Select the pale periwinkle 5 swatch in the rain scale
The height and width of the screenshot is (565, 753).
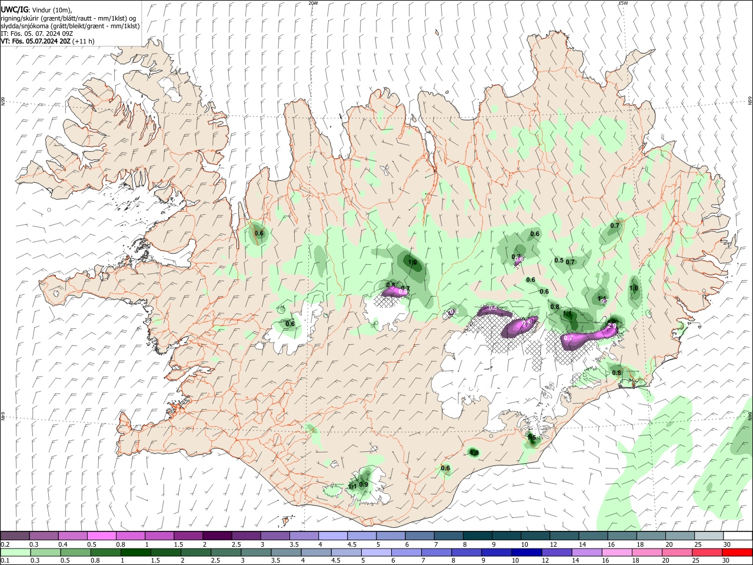[x=376, y=552]
